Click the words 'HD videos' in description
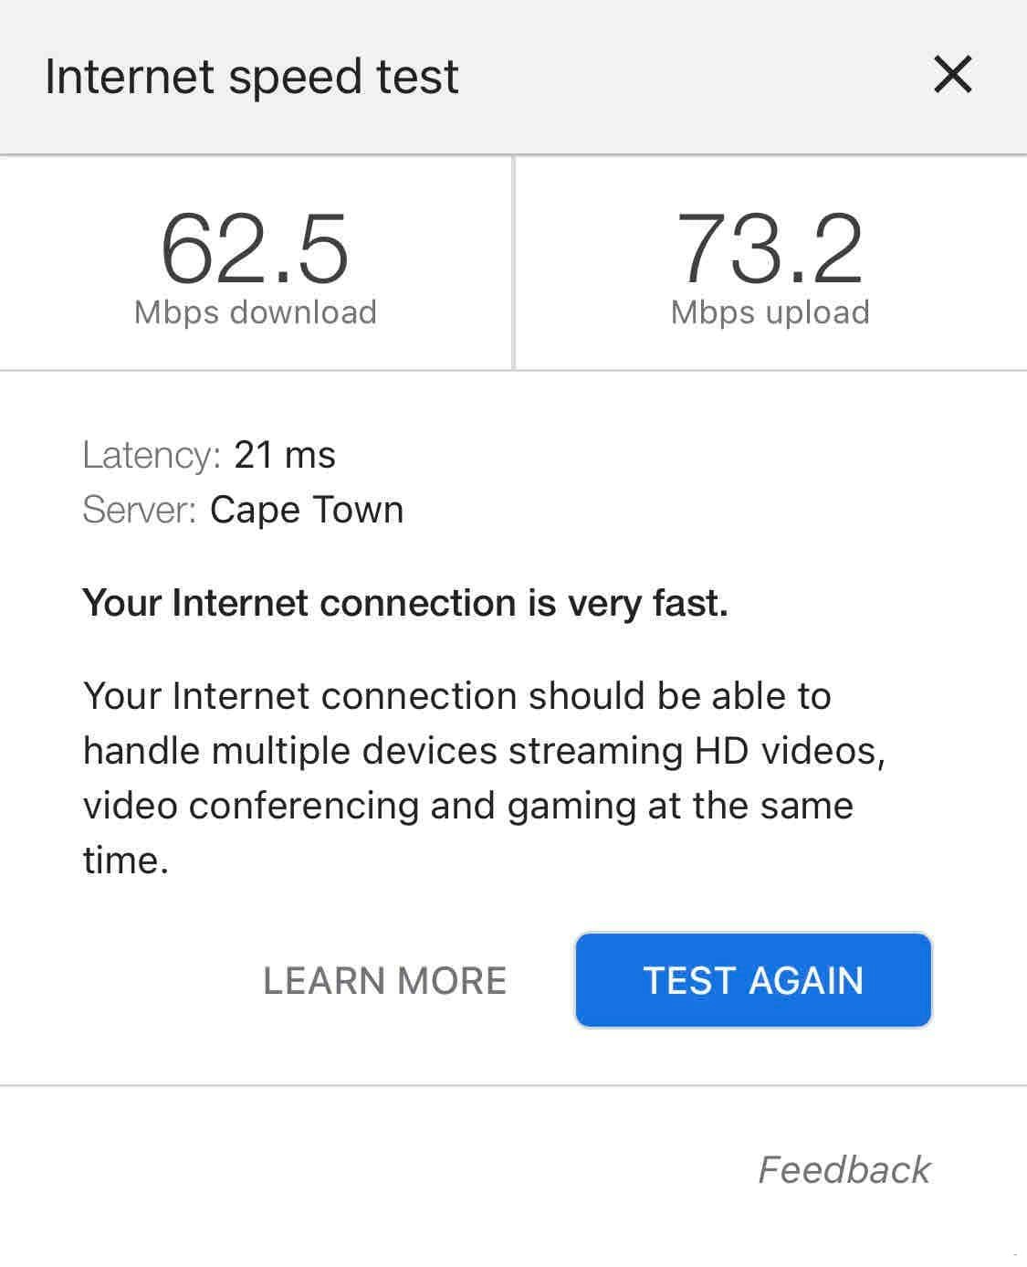 coord(789,751)
